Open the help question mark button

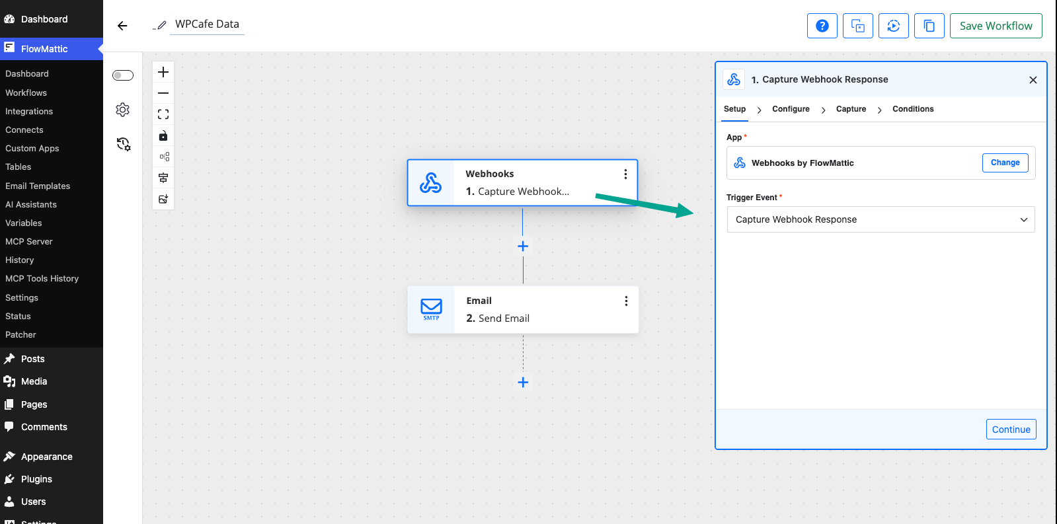pyautogui.click(x=822, y=26)
